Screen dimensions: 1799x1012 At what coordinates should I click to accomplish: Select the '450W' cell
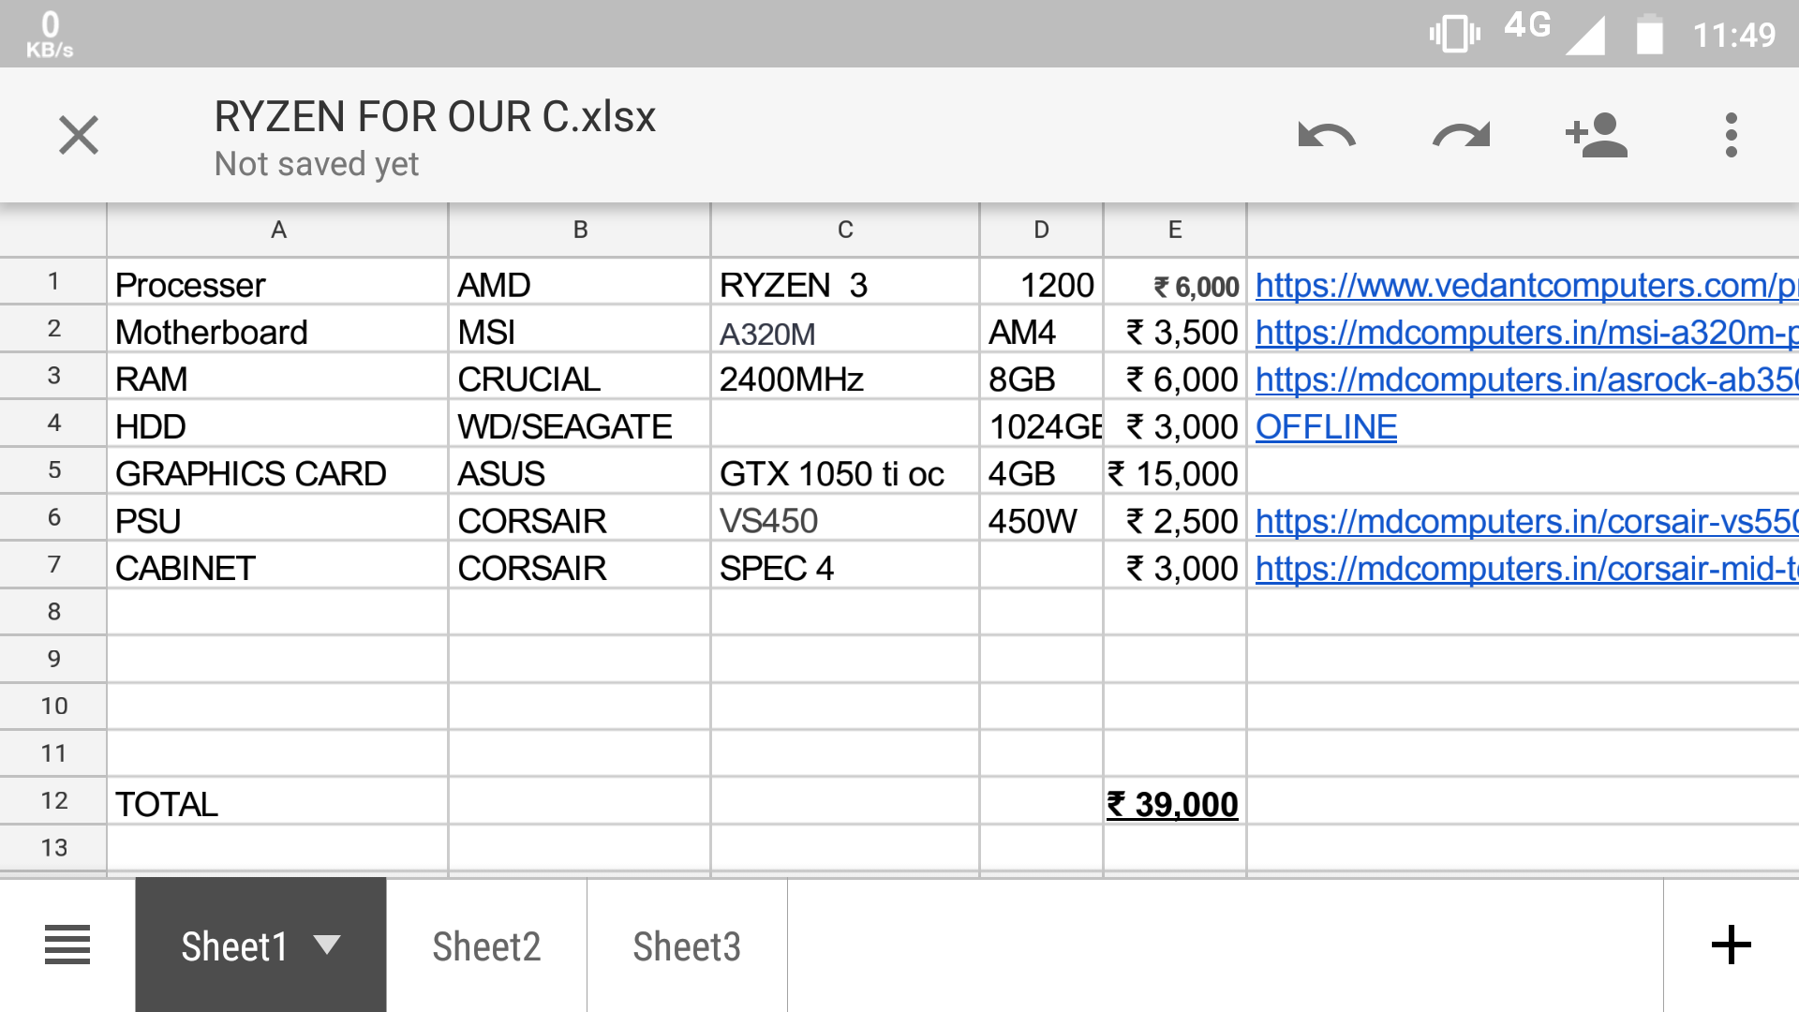[1041, 517]
